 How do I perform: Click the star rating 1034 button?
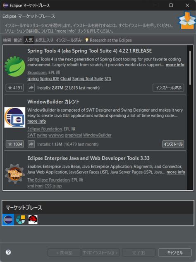tap(15, 144)
